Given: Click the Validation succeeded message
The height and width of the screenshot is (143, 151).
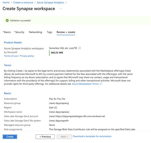Looking at the screenshot, I should click(x=20, y=20).
